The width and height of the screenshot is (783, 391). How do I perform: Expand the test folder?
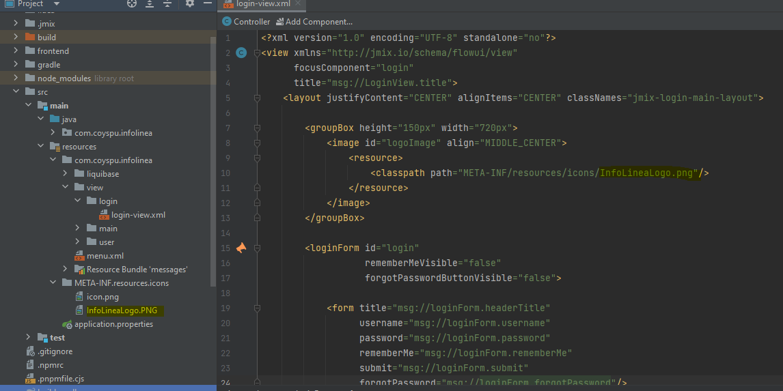[29, 338]
